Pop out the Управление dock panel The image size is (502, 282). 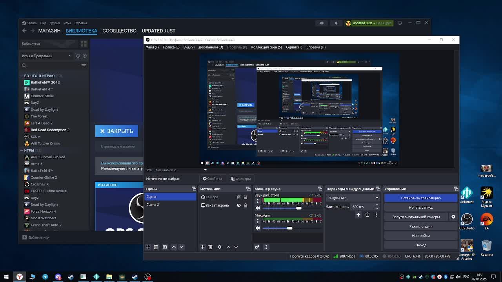click(456, 189)
